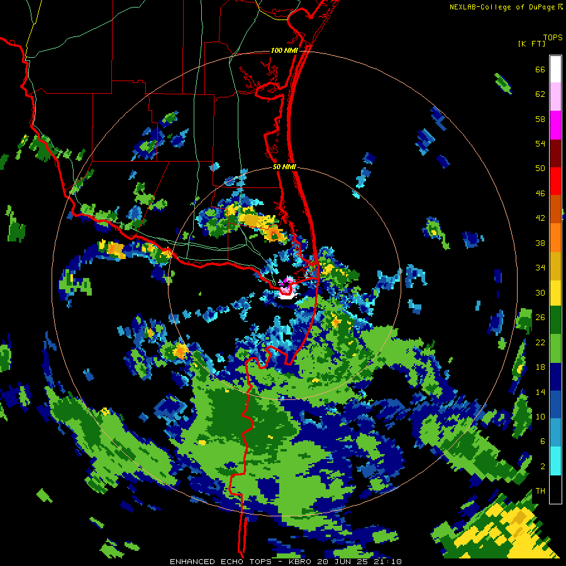
Task: Click the light pink swatch between 62 and 58
Action: [x=555, y=96]
